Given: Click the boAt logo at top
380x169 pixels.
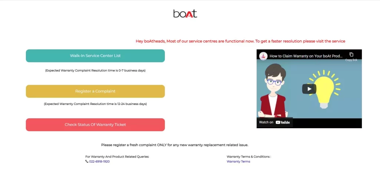Looking at the screenshot, I should [185, 14].
